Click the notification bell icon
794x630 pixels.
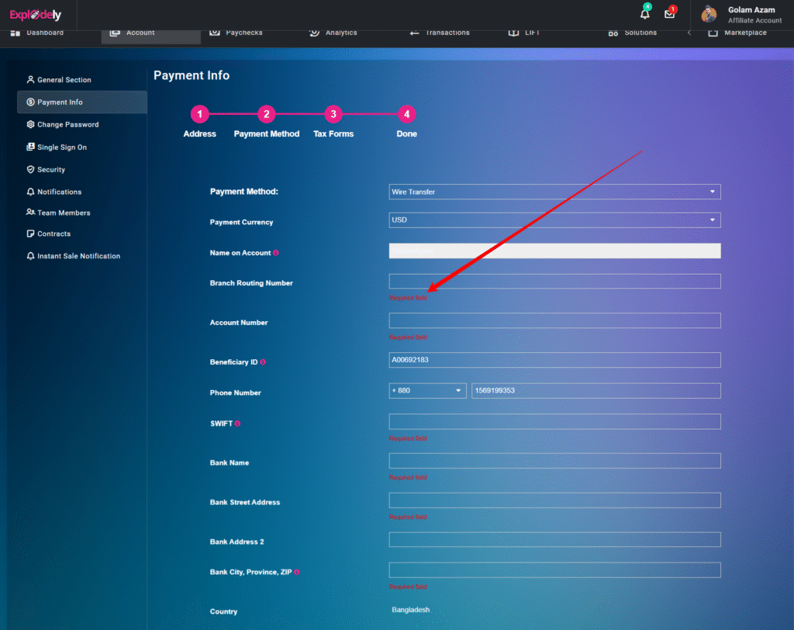tap(644, 14)
